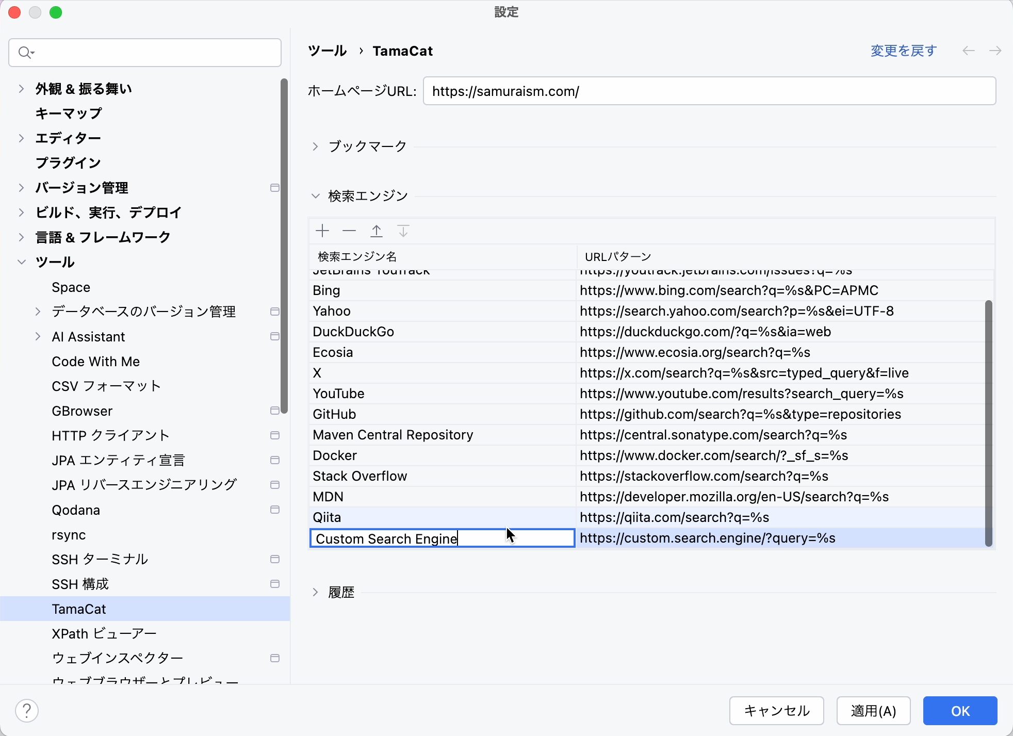Viewport: 1013px width, 736px height.
Task: Select Code With Me settings
Action: click(96, 361)
